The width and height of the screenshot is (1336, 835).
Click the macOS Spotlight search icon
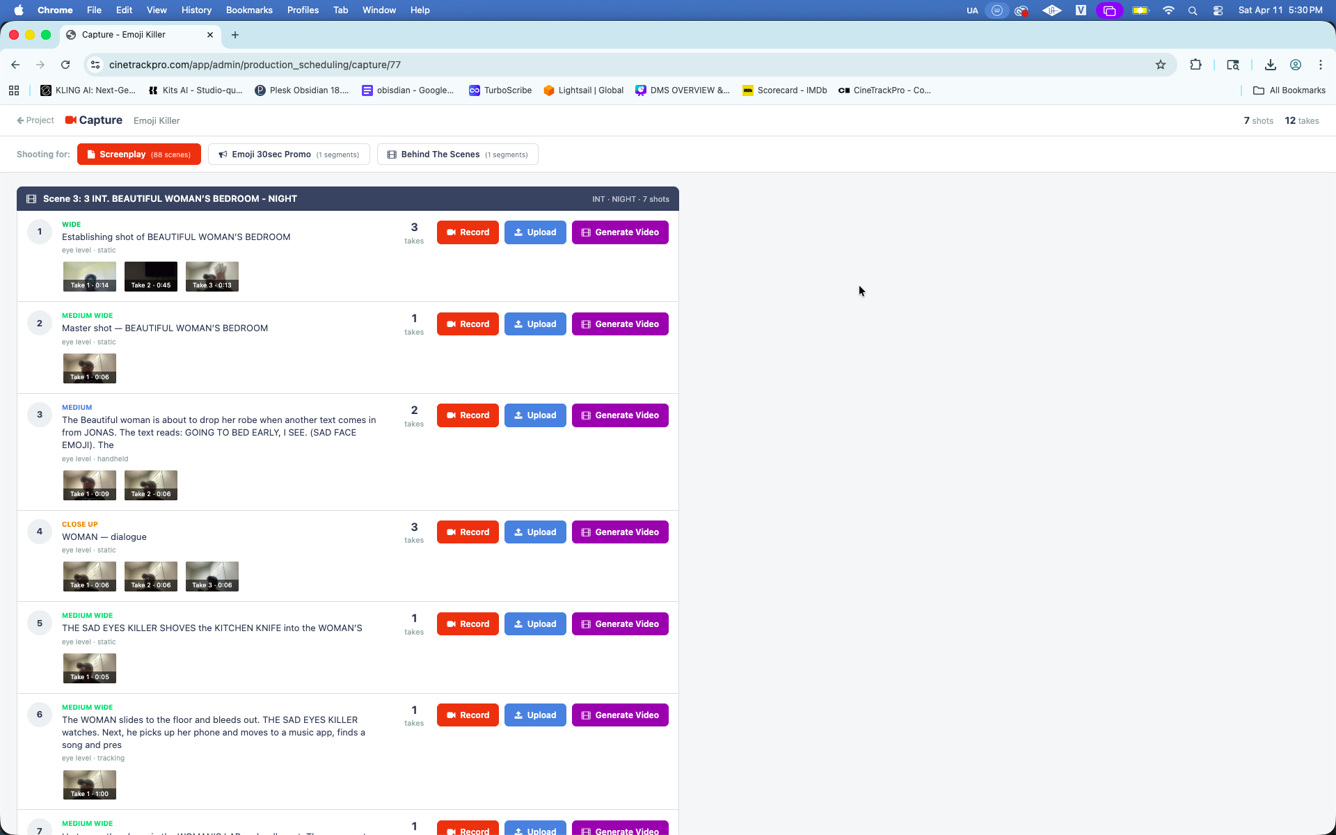coord(1193,10)
